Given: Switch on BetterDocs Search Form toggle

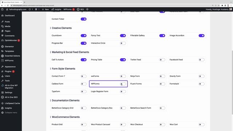Looking at the screenshot, I should [162, 108].
